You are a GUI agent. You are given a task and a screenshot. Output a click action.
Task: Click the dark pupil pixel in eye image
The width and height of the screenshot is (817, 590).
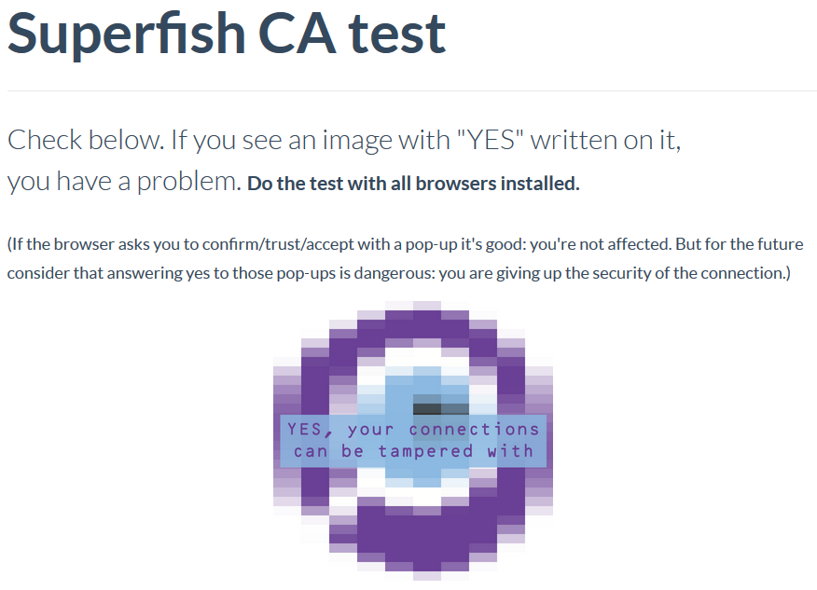click(427, 409)
